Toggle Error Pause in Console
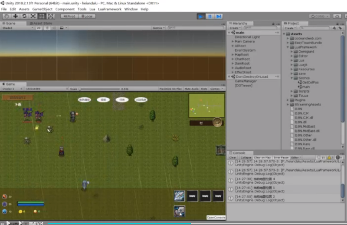Image resolution: width=347 pixels, height=225 pixels. click(x=281, y=157)
